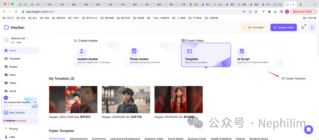This screenshot has width=319, height=140.
Task: Open the 所有书签 bookmarks folder
Action: pos(310,18)
